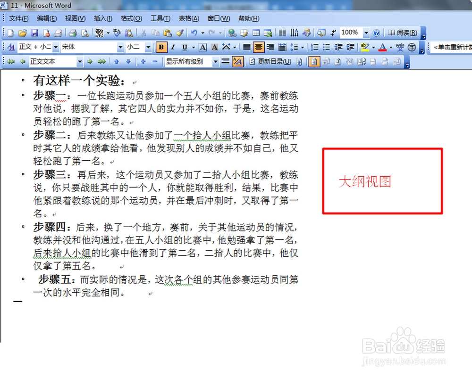
Task: Toggle bold formatting in the toolbar
Action: (x=160, y=47)
